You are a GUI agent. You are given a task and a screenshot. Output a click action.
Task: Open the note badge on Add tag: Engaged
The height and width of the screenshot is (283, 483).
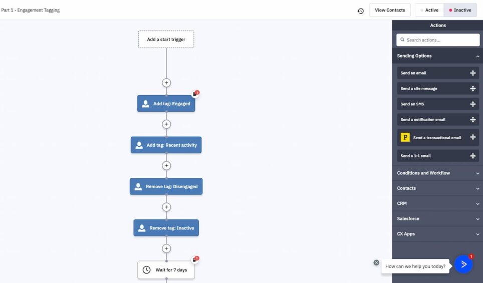(x=195, y=94)
